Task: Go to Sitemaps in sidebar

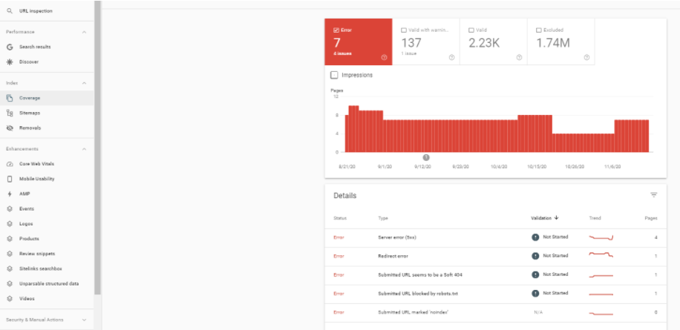Action: click(x=30, y=113)
